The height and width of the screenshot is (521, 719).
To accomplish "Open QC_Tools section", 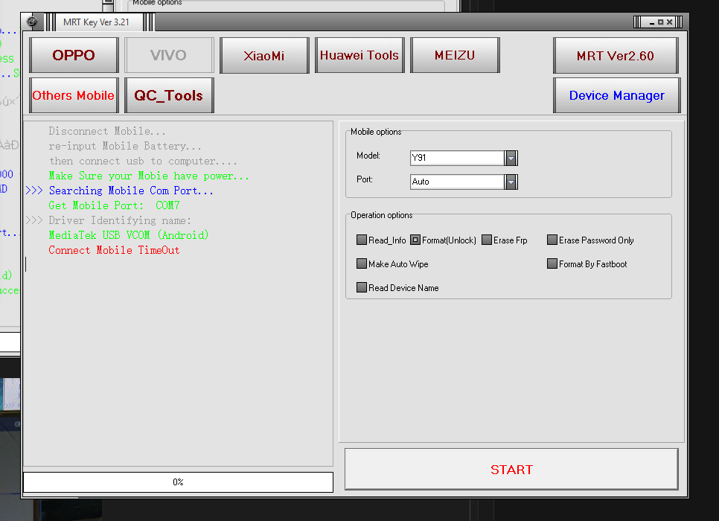I will 169,95.
